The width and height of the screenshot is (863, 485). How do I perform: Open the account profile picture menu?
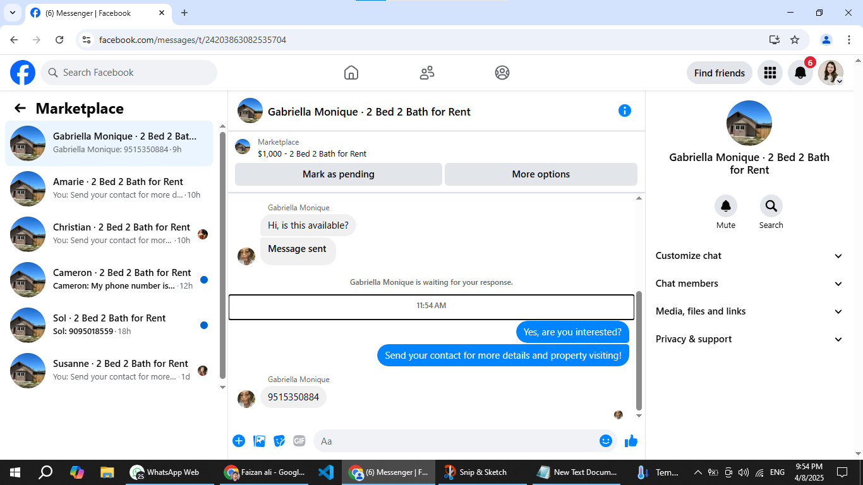[831, 73]
